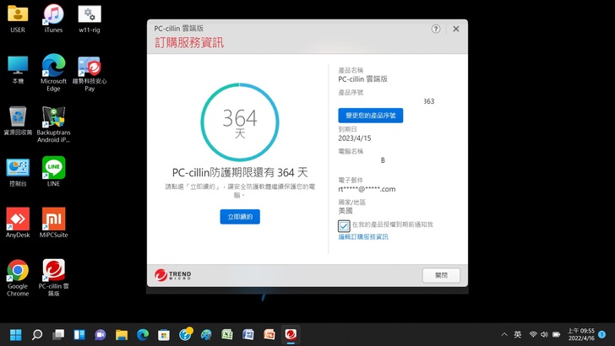Viewport: 615px width, 346px height.
Task: Launch iTunes from the desktop
Action: point(53,18)
